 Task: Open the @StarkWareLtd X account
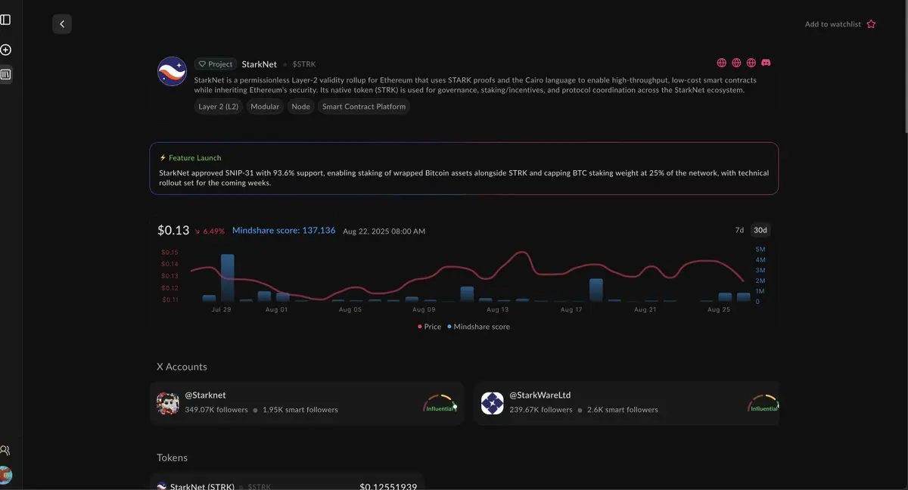tap(627, 403)
